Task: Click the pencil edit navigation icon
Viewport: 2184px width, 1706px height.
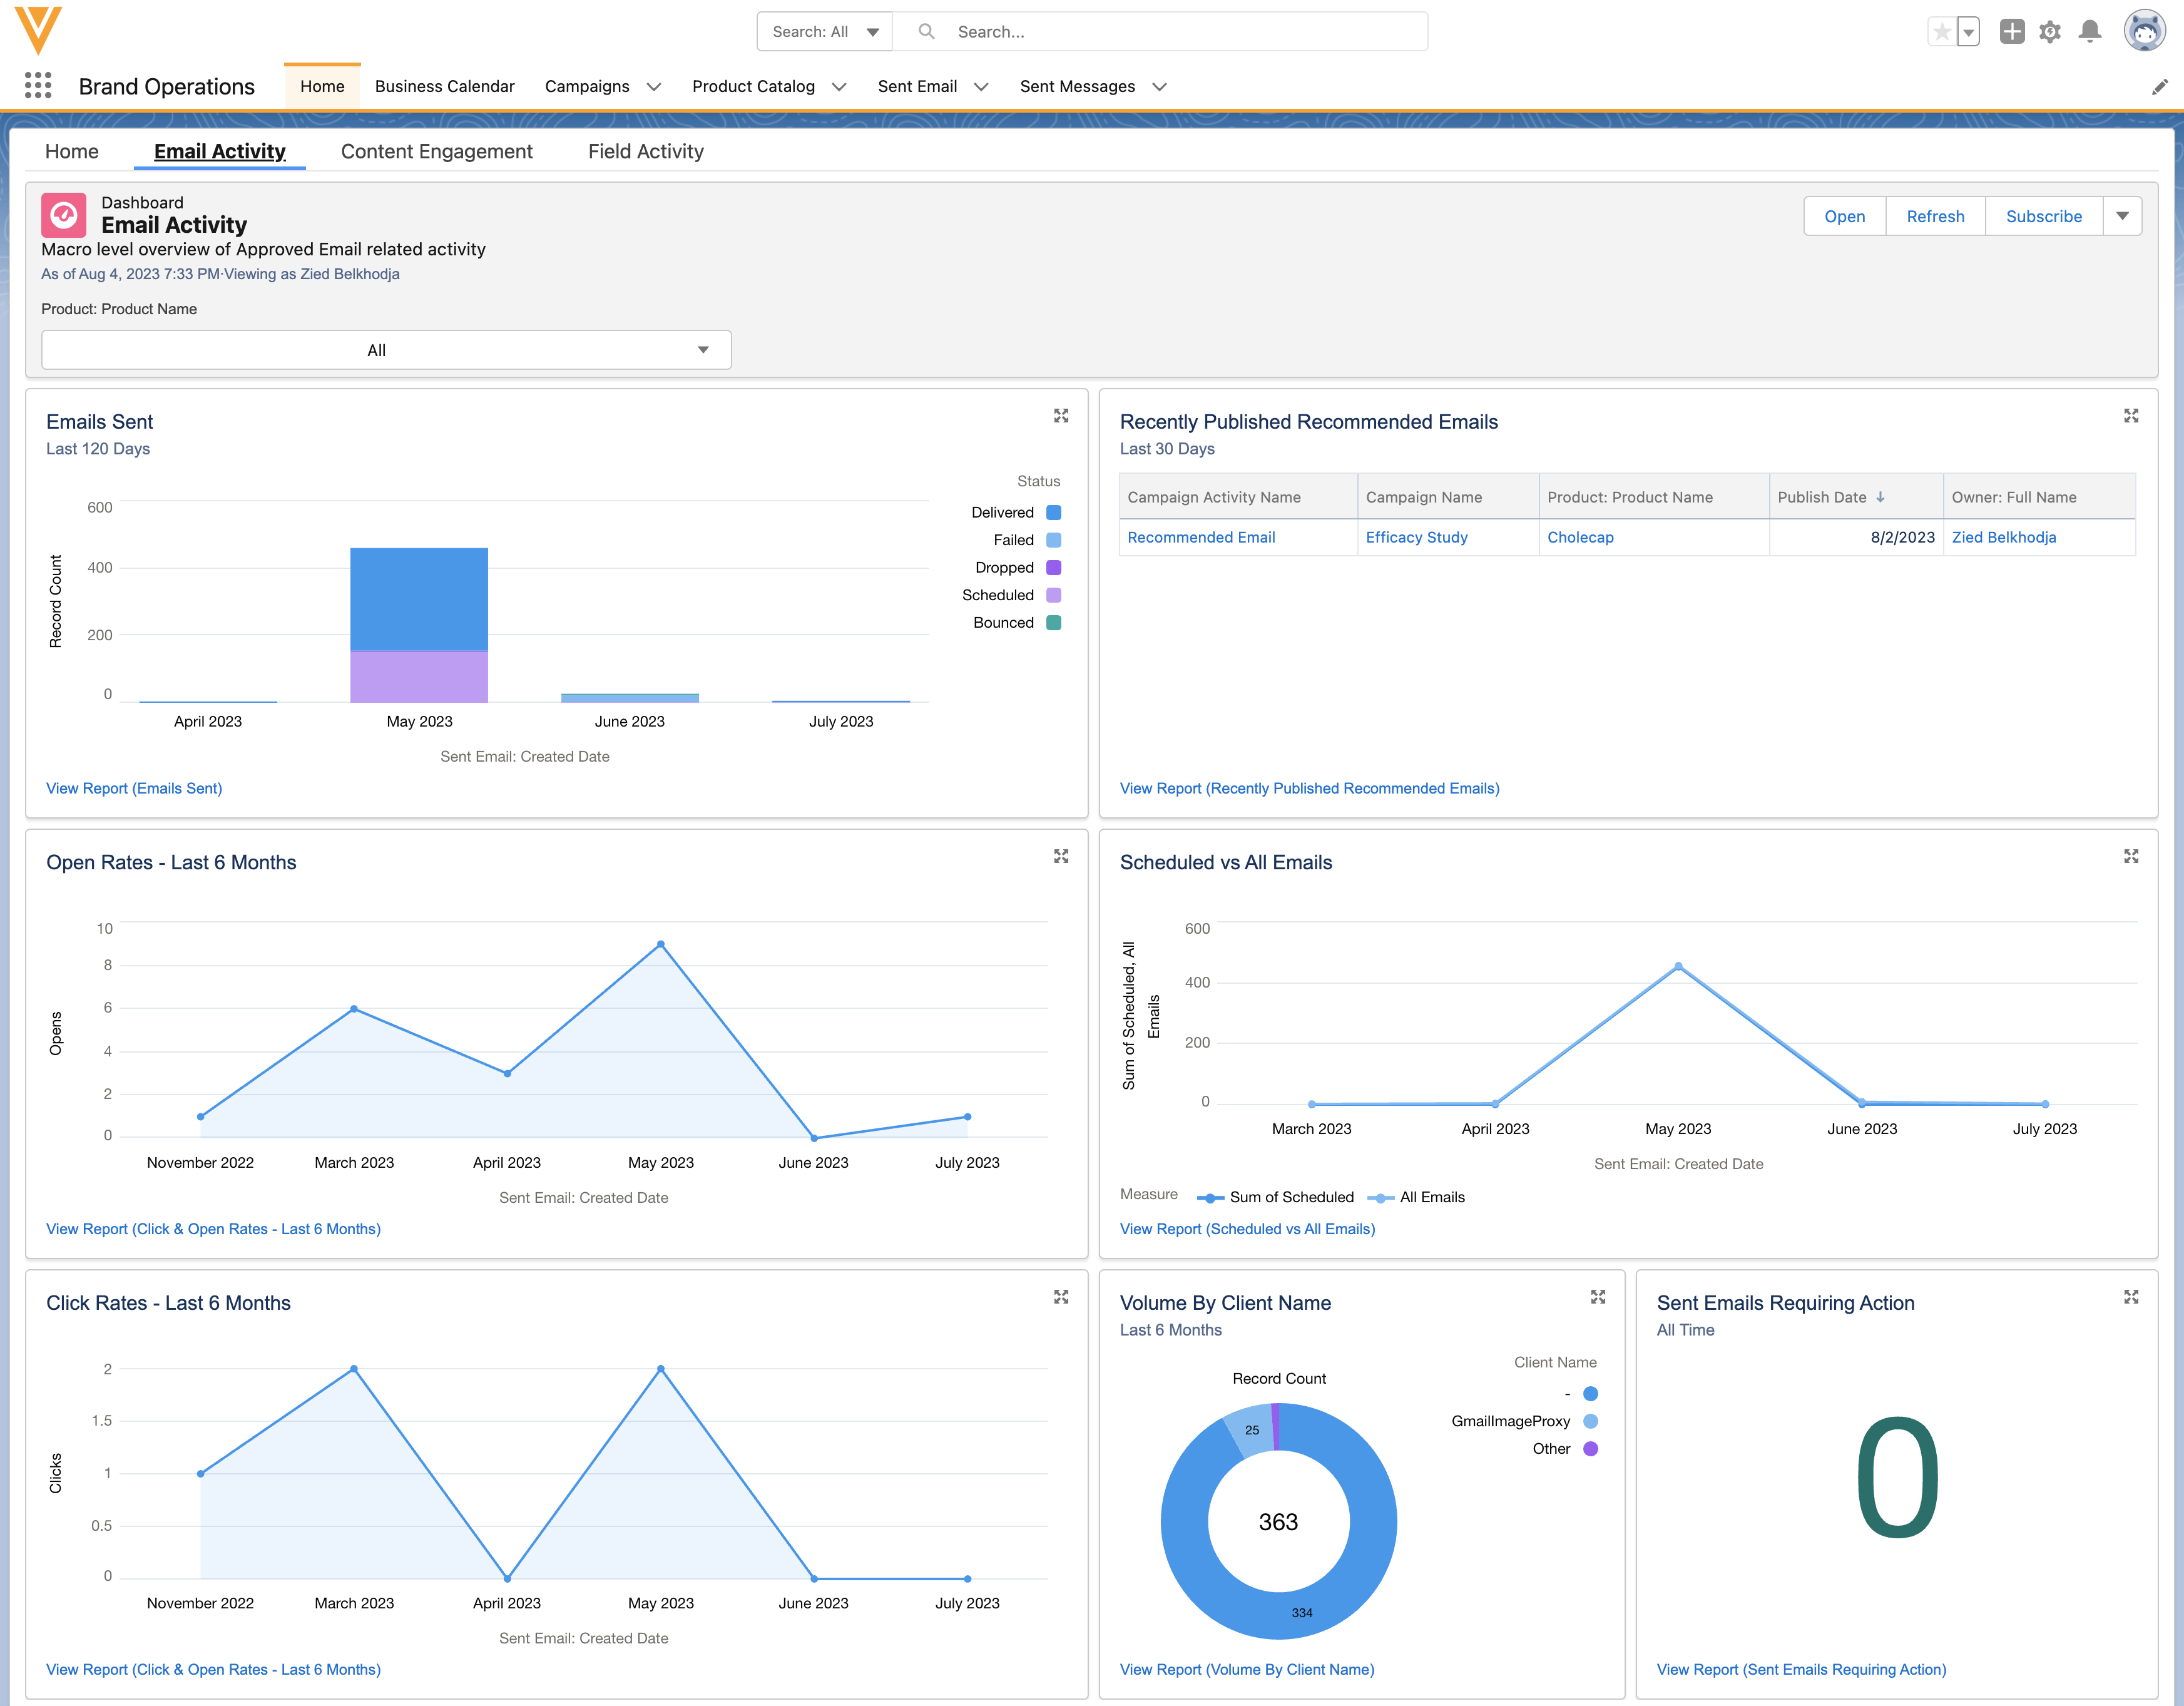Action: [x=2159, y=87]
